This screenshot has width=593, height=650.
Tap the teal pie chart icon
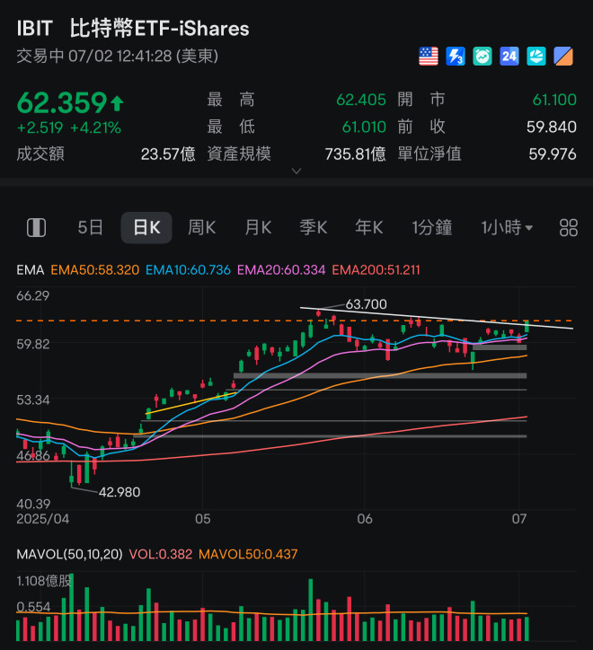536,56
